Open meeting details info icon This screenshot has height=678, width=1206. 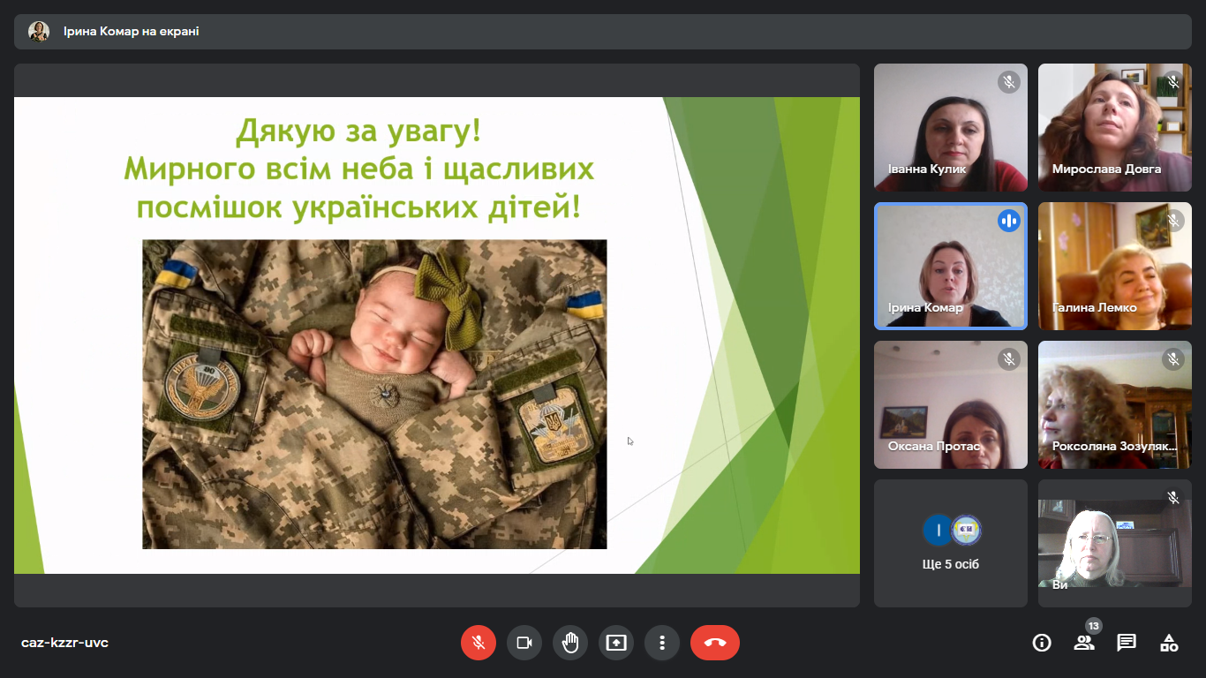tap(1042, 643)
